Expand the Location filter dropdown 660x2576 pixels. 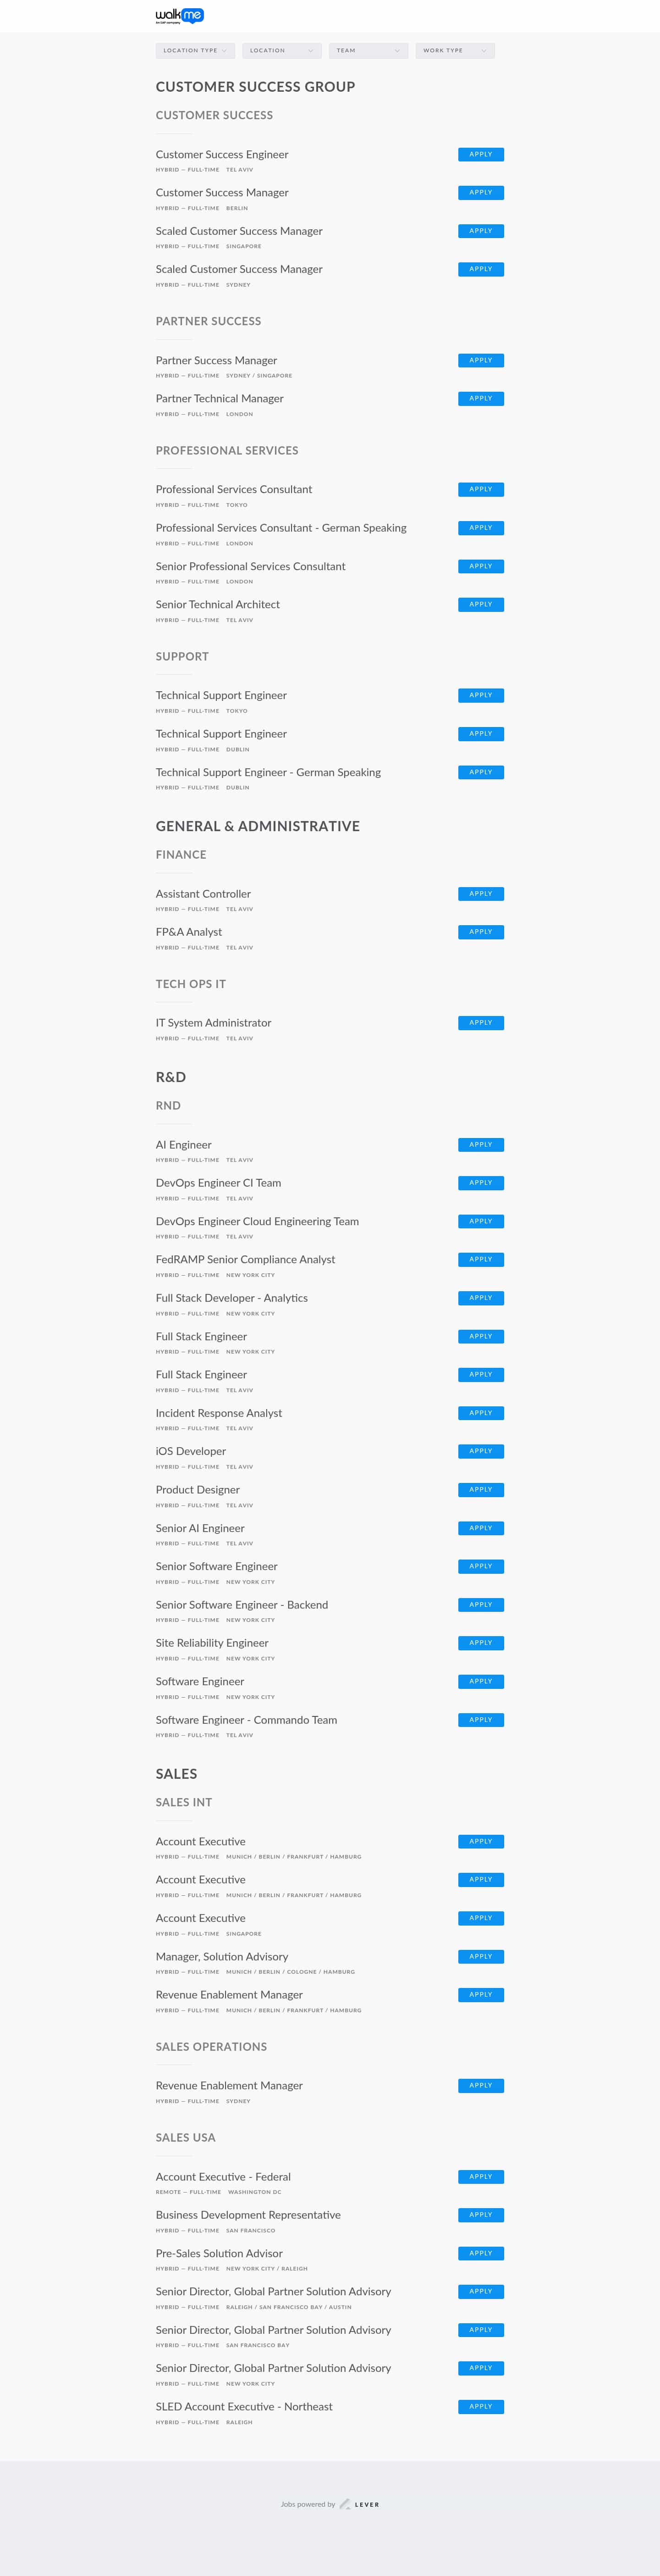click(x=281, y=50)
